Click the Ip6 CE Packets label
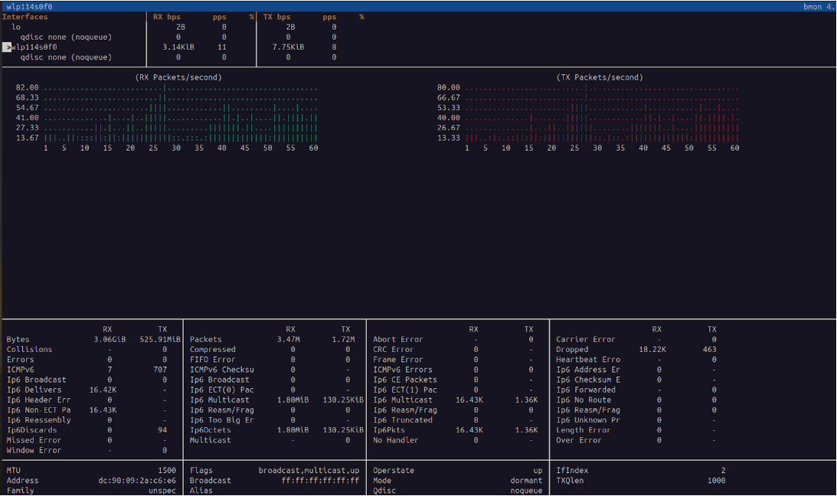837x496 pixels. click(x=405, y=380)
